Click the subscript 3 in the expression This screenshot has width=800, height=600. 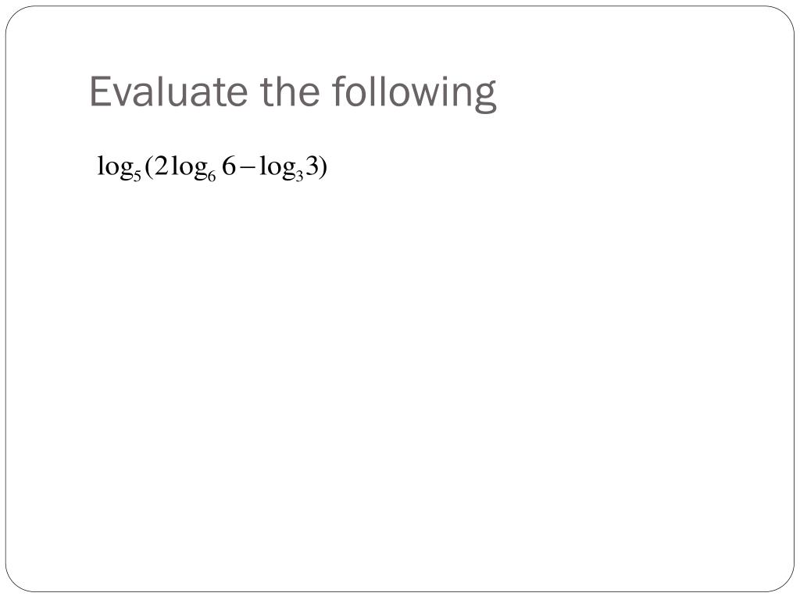[300, 176]
